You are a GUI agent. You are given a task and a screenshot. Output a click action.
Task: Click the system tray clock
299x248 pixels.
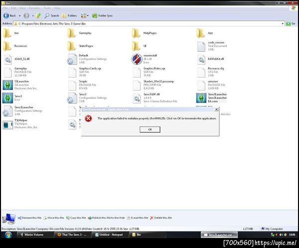coord(292,235)
